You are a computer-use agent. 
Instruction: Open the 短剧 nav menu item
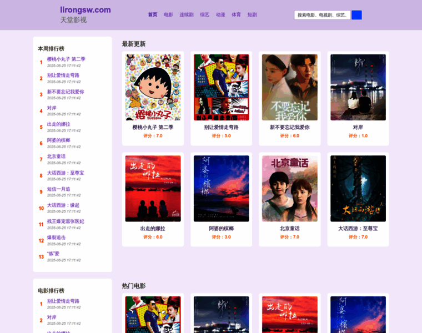click(x=252, y=15)
